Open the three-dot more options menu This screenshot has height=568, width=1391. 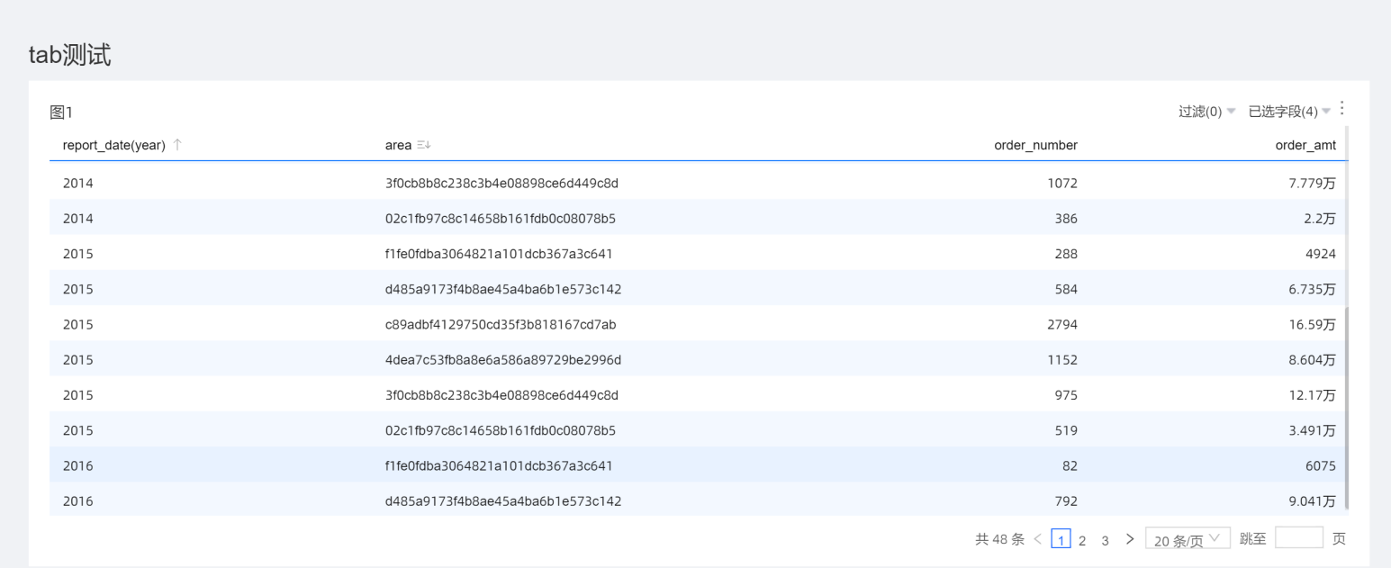tap(1341, 109)
